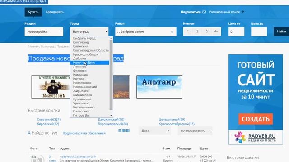289x162 pixels.
Task: Choose Урюпинск in city list
Action: pos(90,103)
